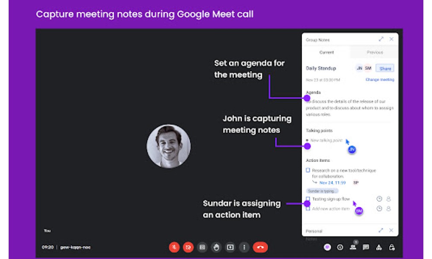This screenshot has width=432, height=259.
Task: Set due date for Testing sign up flow
Action: [379, 199]
